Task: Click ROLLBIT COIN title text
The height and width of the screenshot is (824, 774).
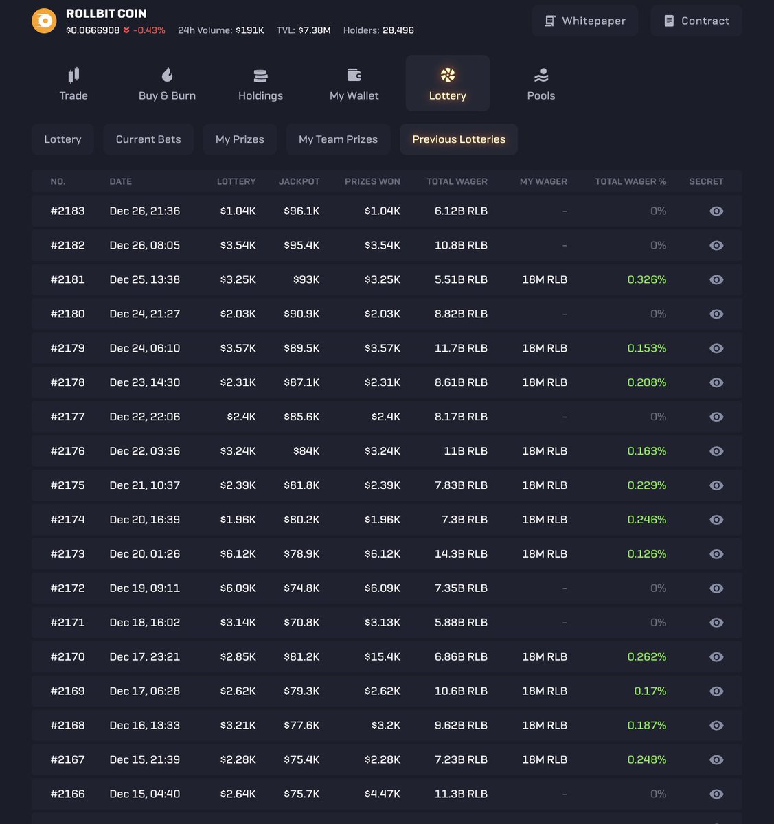Action: coord(106,14)
